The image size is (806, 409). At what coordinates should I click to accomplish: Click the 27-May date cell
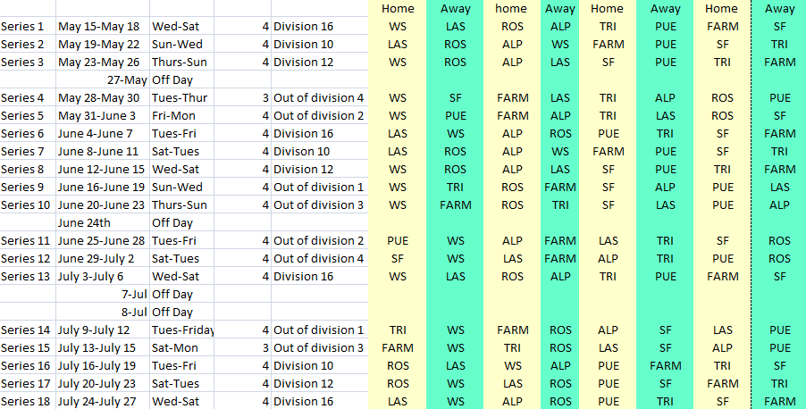coord(126,80)
